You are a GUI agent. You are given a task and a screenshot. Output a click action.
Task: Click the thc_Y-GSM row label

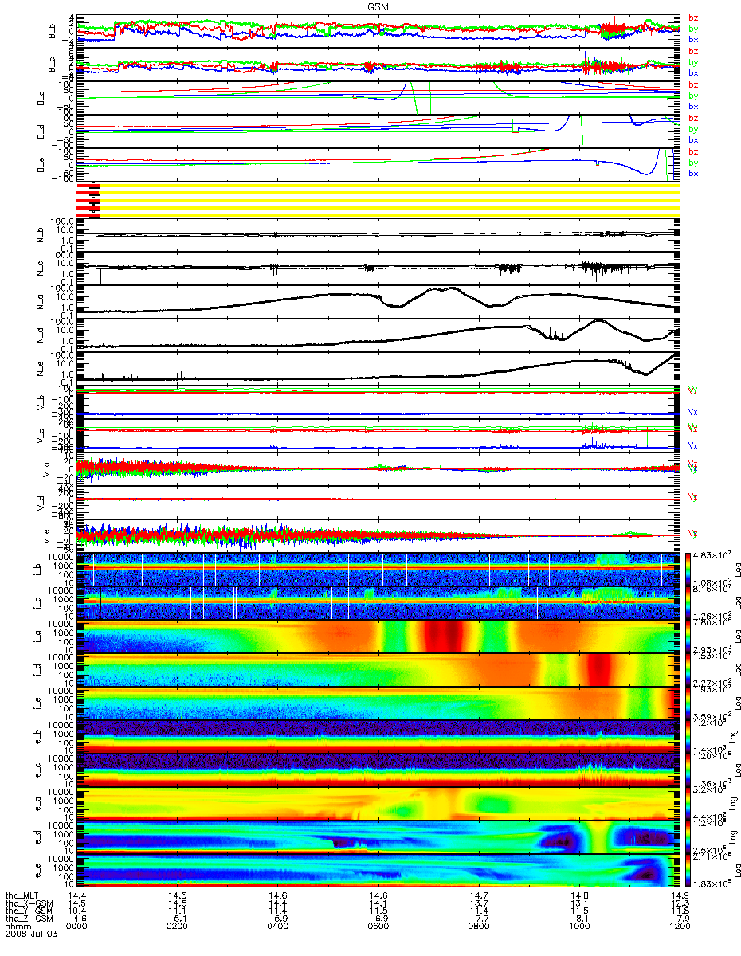coord(29,912)
